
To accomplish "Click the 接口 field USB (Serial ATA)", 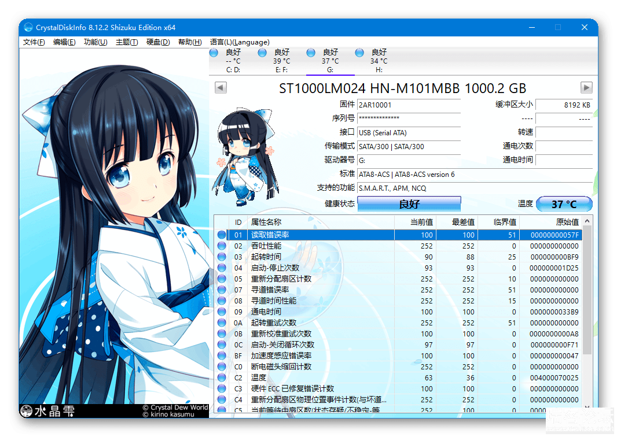I will (409, 132).
